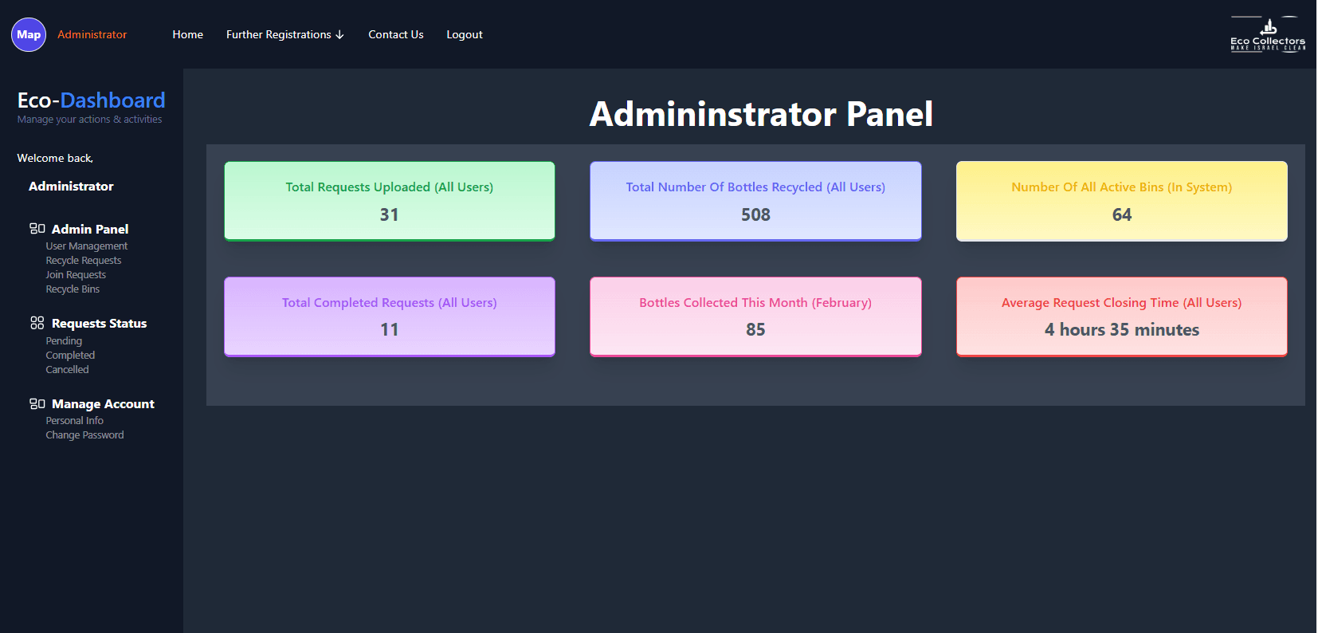Click the Eco Collectors logo

[1267, 34]
